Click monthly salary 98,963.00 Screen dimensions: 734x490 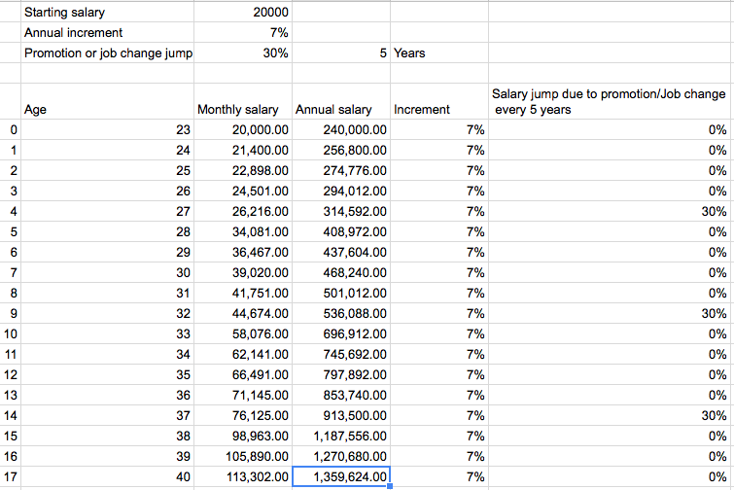243,436
